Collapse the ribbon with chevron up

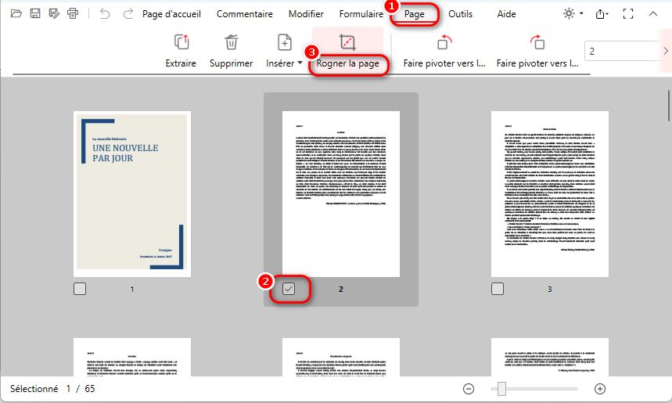coord(654,14)
